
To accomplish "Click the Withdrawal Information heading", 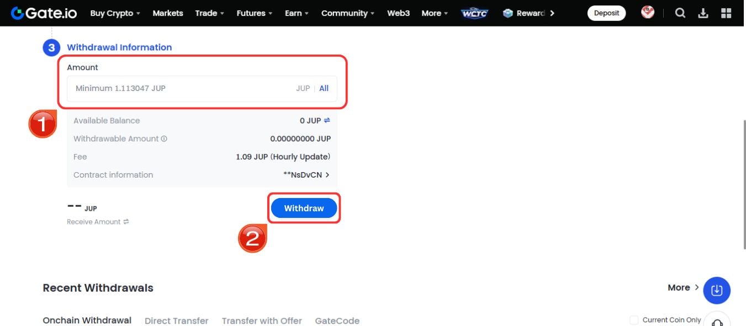I will (119, 47).
